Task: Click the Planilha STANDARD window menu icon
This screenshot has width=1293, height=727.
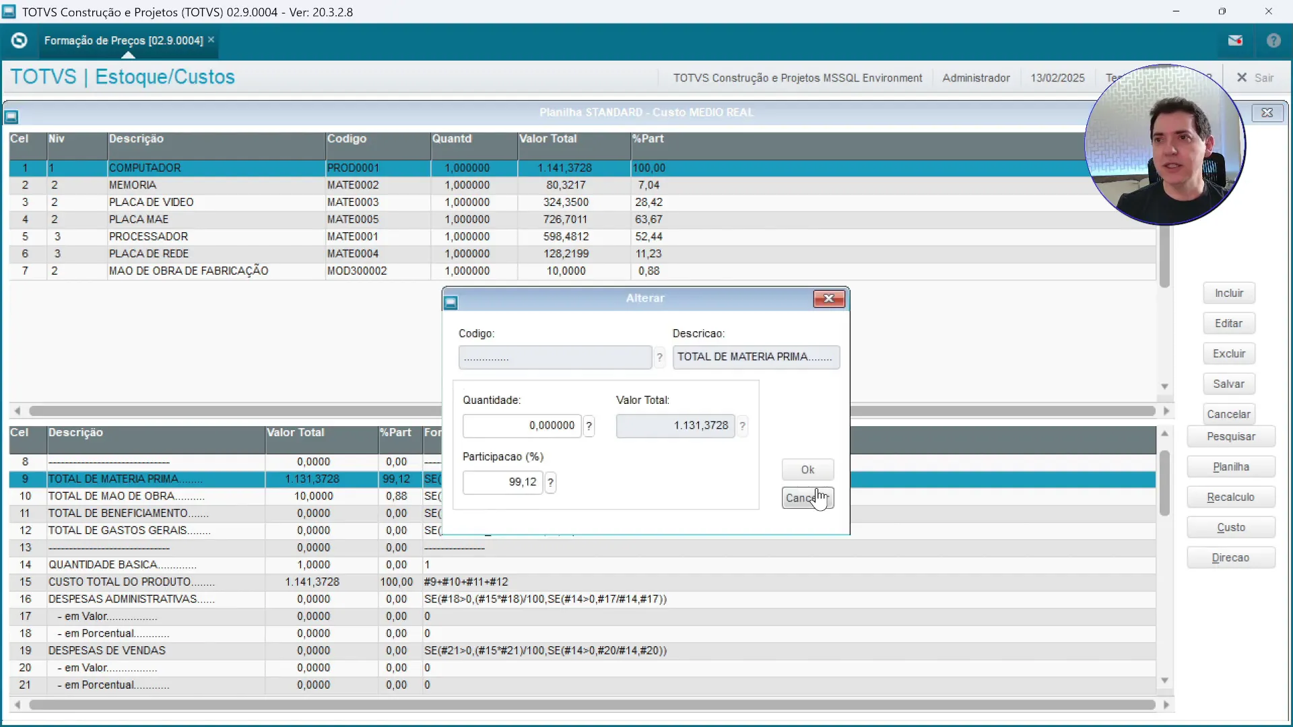Action: (x=11, y=117)
